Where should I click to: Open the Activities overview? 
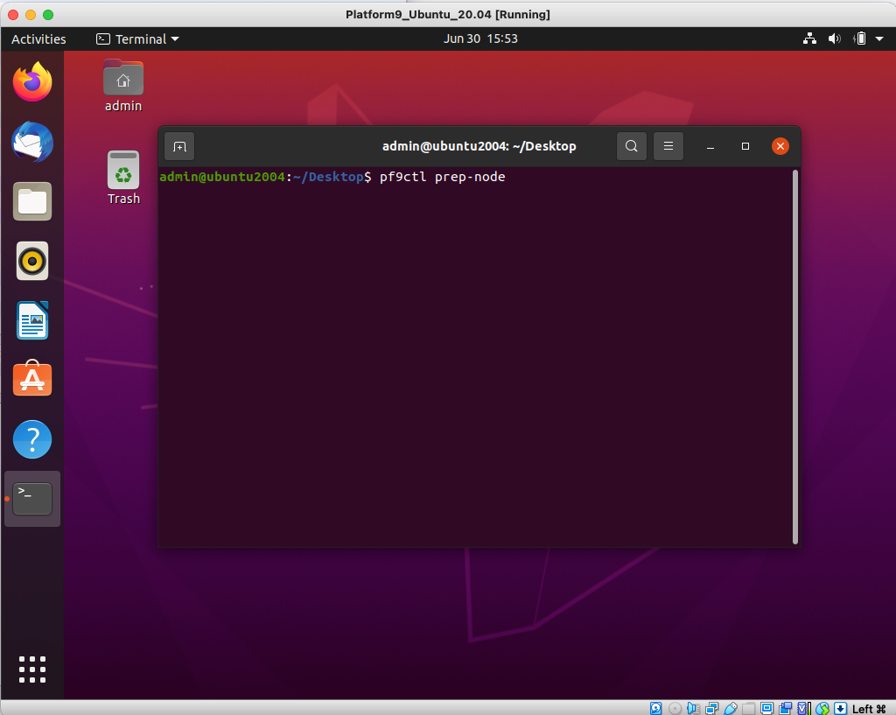(38, 39)
